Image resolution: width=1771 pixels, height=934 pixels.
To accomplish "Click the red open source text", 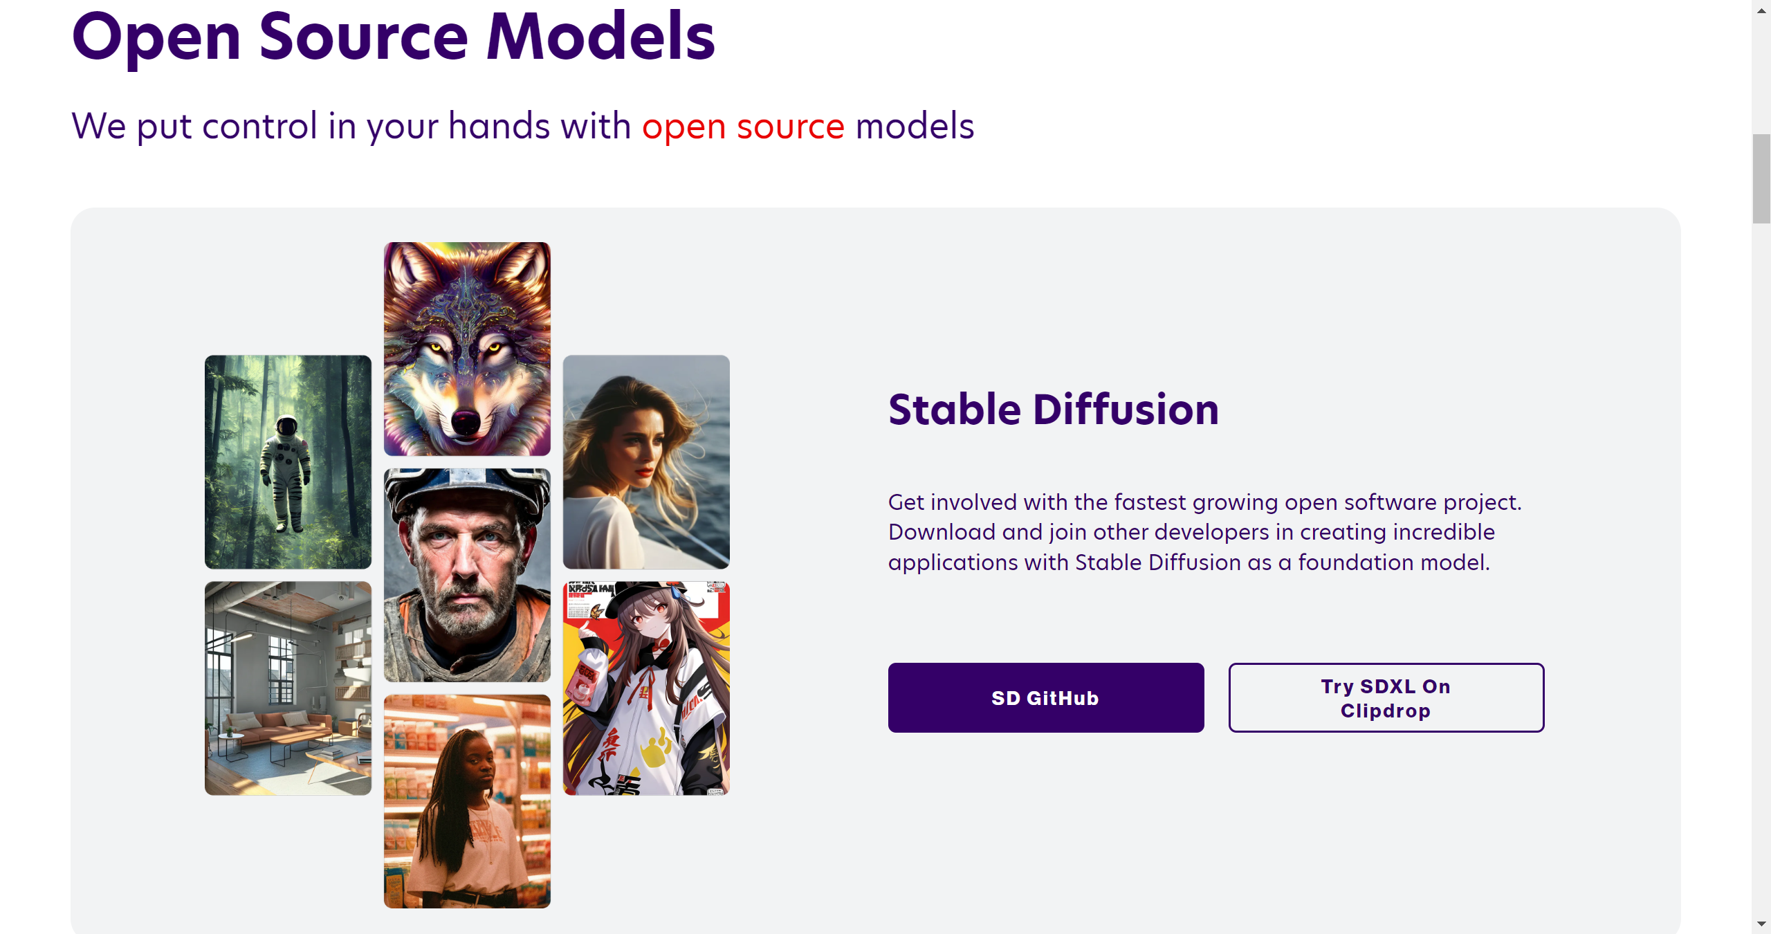I will tap(743, 127).
